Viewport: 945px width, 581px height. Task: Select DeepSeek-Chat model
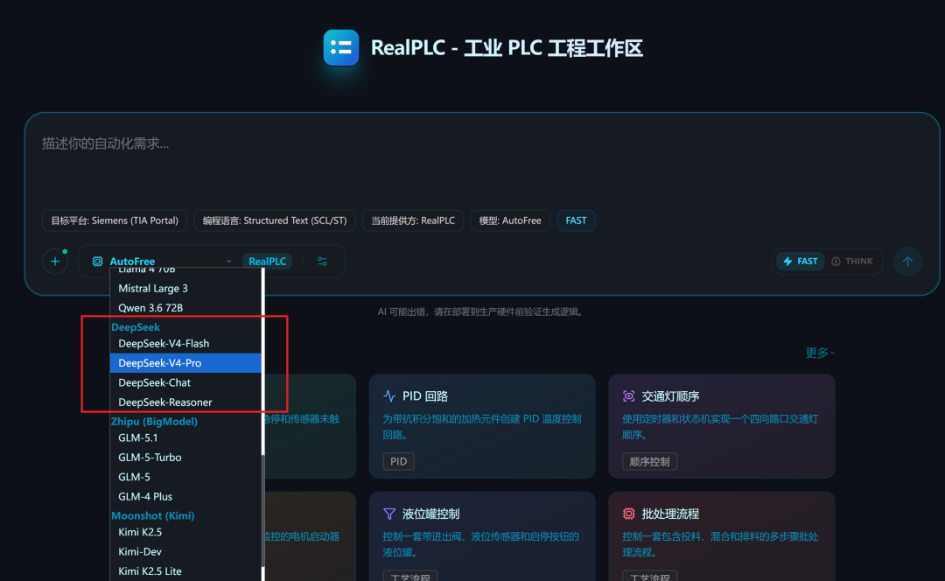[185, 382]
